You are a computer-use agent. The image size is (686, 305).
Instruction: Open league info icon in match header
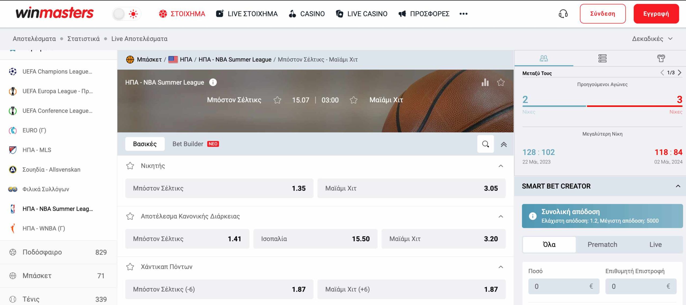pyautogui.click(x=213, y=82)
